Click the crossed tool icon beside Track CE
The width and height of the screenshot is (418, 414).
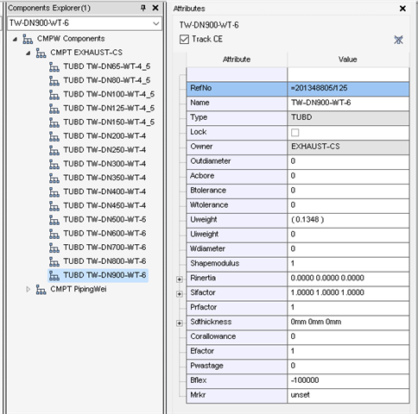click(x=398, y=40)
